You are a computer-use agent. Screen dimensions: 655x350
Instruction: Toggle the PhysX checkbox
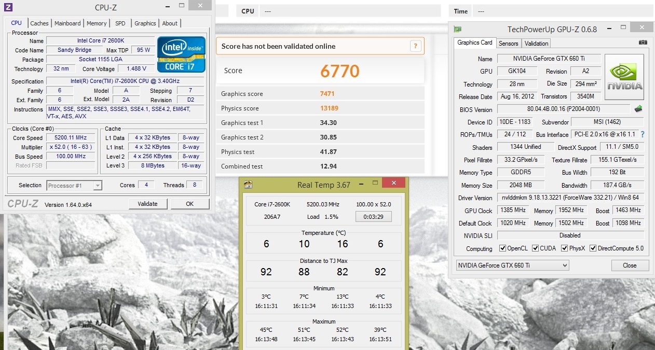564,248
